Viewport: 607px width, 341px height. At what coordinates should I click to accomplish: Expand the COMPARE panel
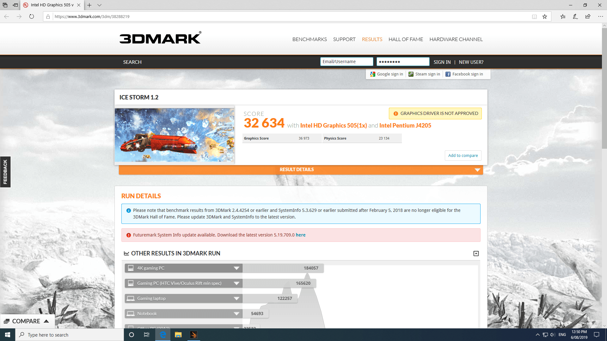(27, 321)
